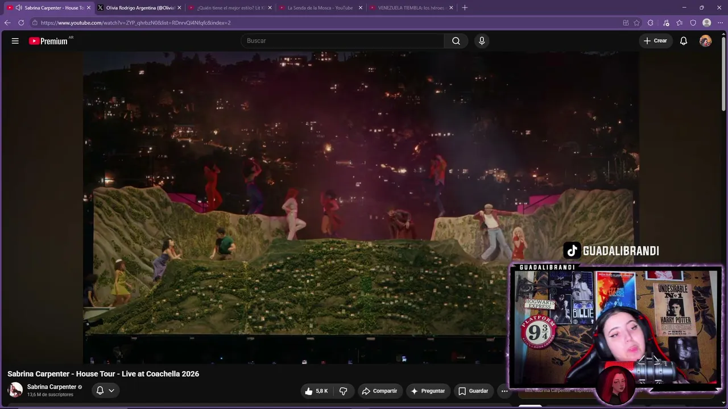Open Sabrina Carpenter channel avatar
728x409 pixels.
15,390
